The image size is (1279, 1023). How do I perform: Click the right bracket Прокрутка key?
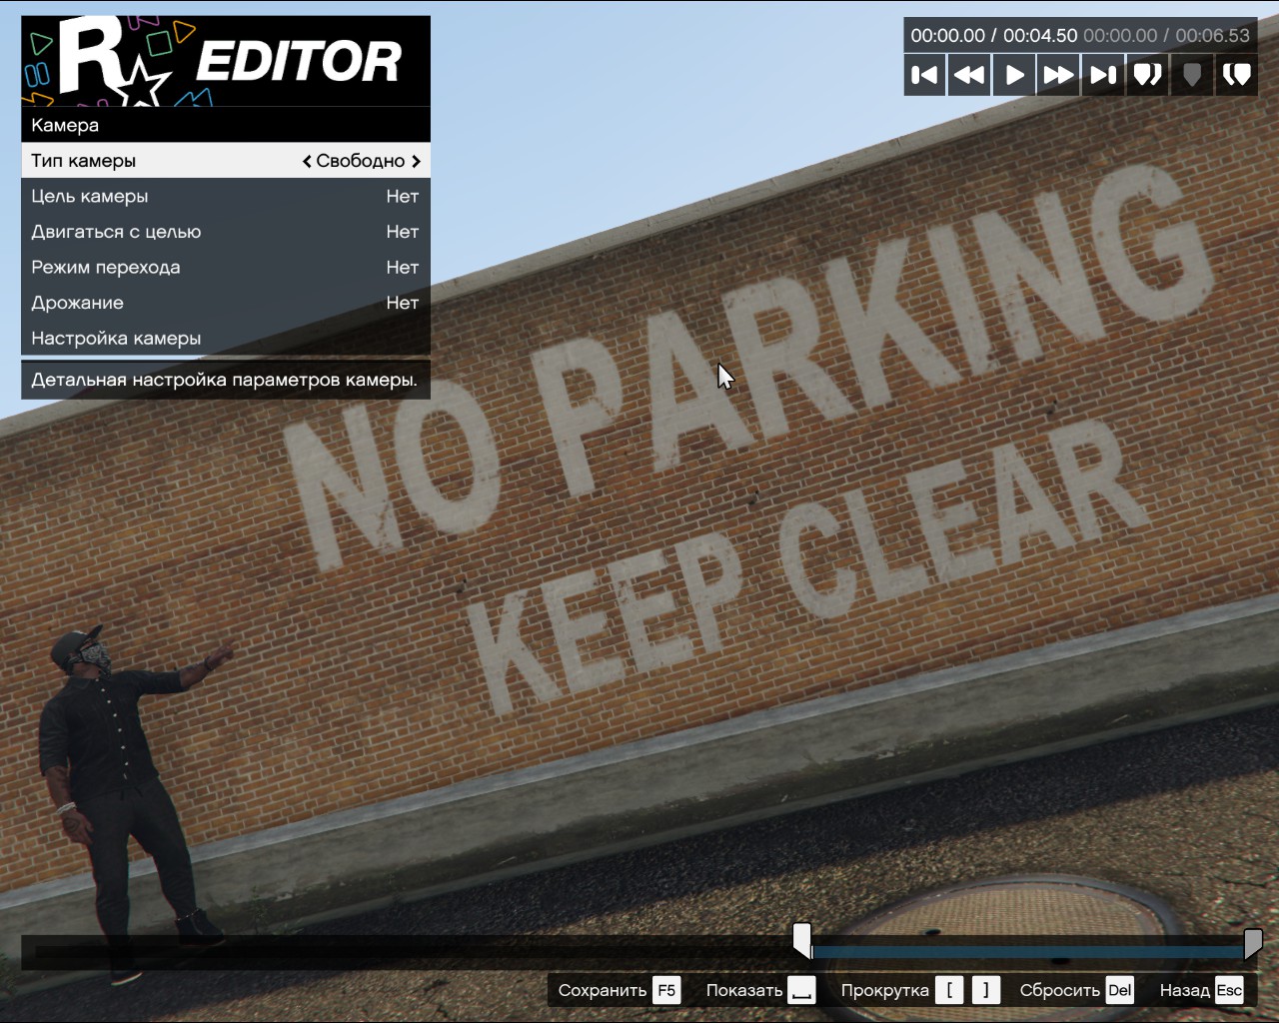click(x=985, y=990)
